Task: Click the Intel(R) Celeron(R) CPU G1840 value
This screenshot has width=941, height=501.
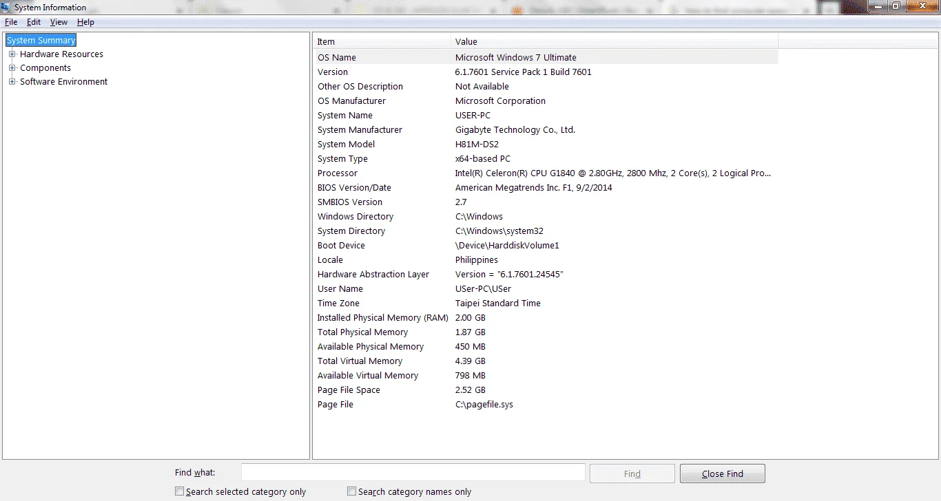Action: (x=613, y=173)
